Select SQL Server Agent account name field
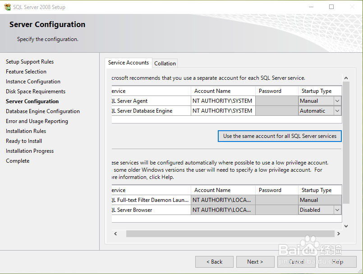This screenshot has width=363, height=274. click(x=222, y=101)
